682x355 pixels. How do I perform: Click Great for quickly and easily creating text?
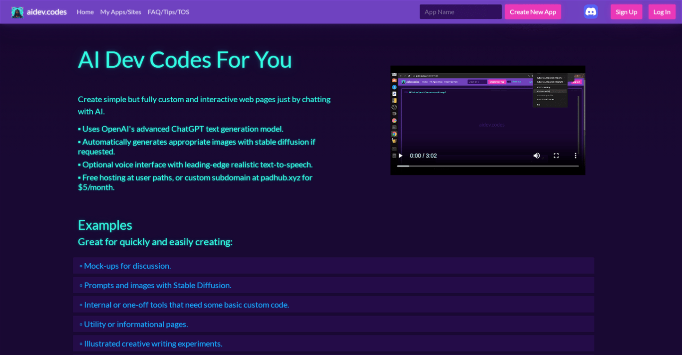click(155, 242)
